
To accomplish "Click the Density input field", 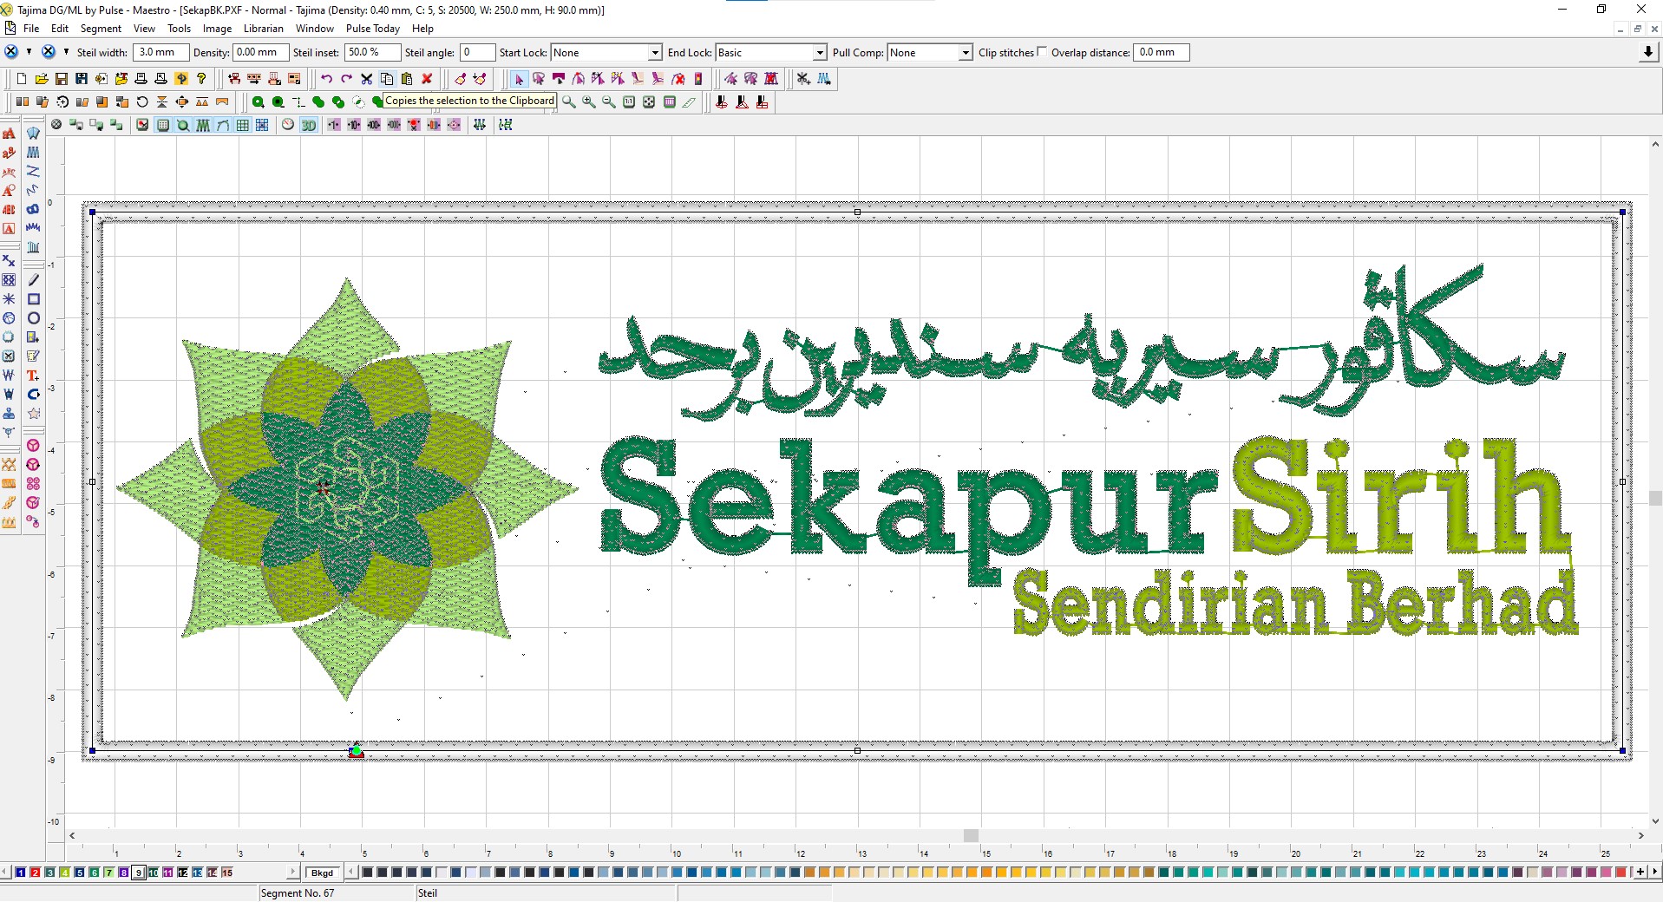I will [260, 53].
